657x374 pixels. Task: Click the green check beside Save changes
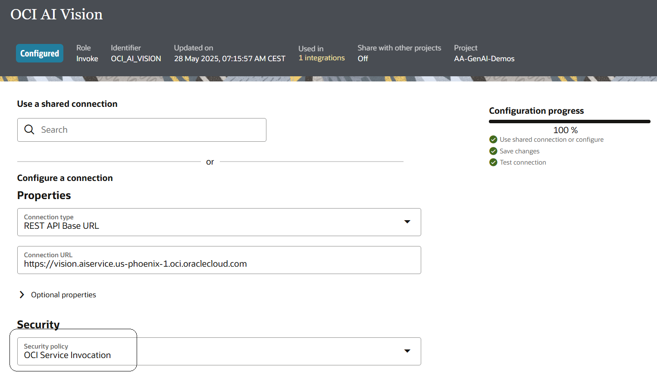coord(493,151)
